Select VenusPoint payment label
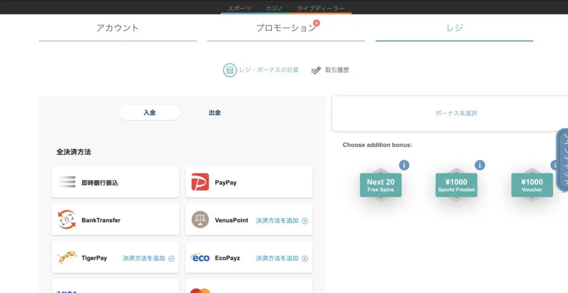This screenshot has width=568, height=293. tap(231, 220)
